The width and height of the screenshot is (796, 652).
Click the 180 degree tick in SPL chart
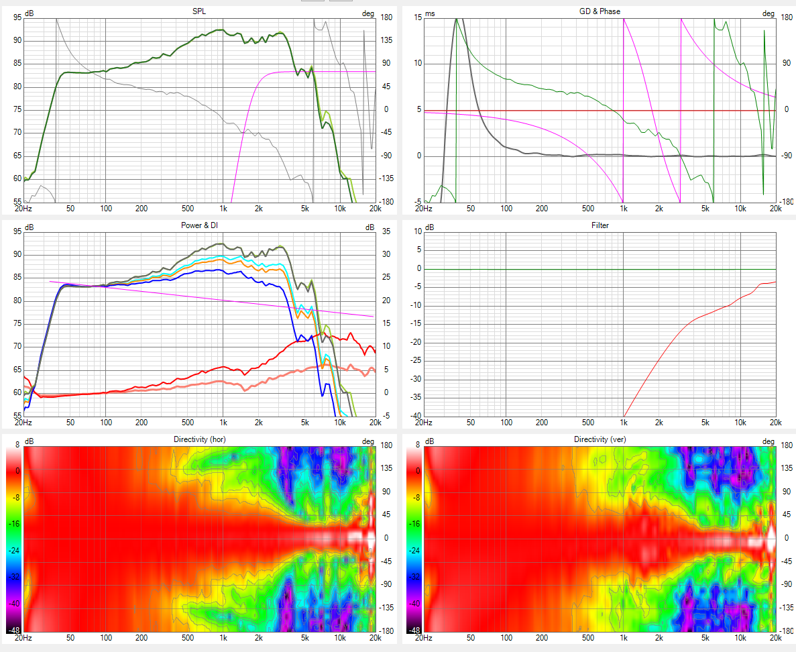click(x=386, y=17)
